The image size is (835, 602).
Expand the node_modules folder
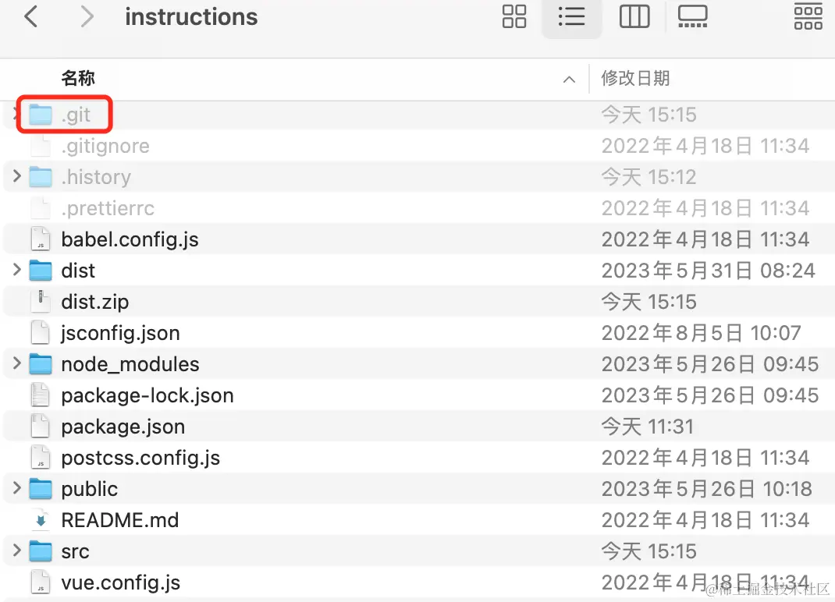coord(17,364)
